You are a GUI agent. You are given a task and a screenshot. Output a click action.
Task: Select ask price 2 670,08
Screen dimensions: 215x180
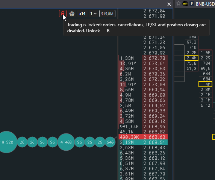[154, 85]
